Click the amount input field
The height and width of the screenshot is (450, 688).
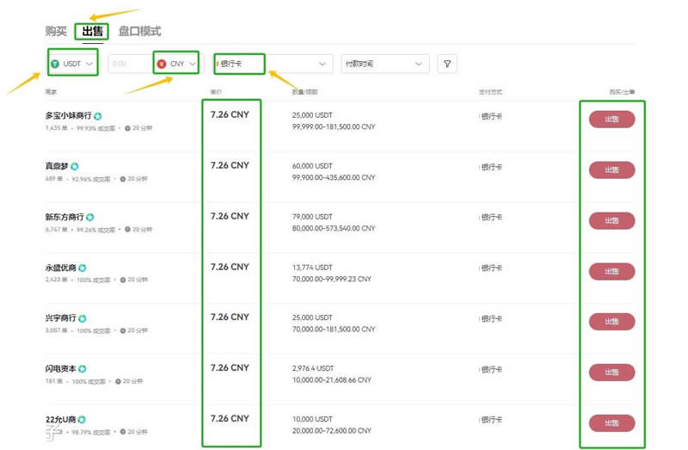coord(127,64)
